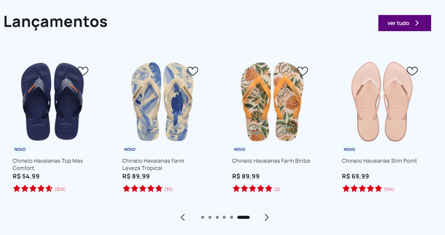The height and width of the screenshot is (235, 445).
Task: Click the 'ver tudo' button
Action: pyautogui.click(x=405, y=23)
